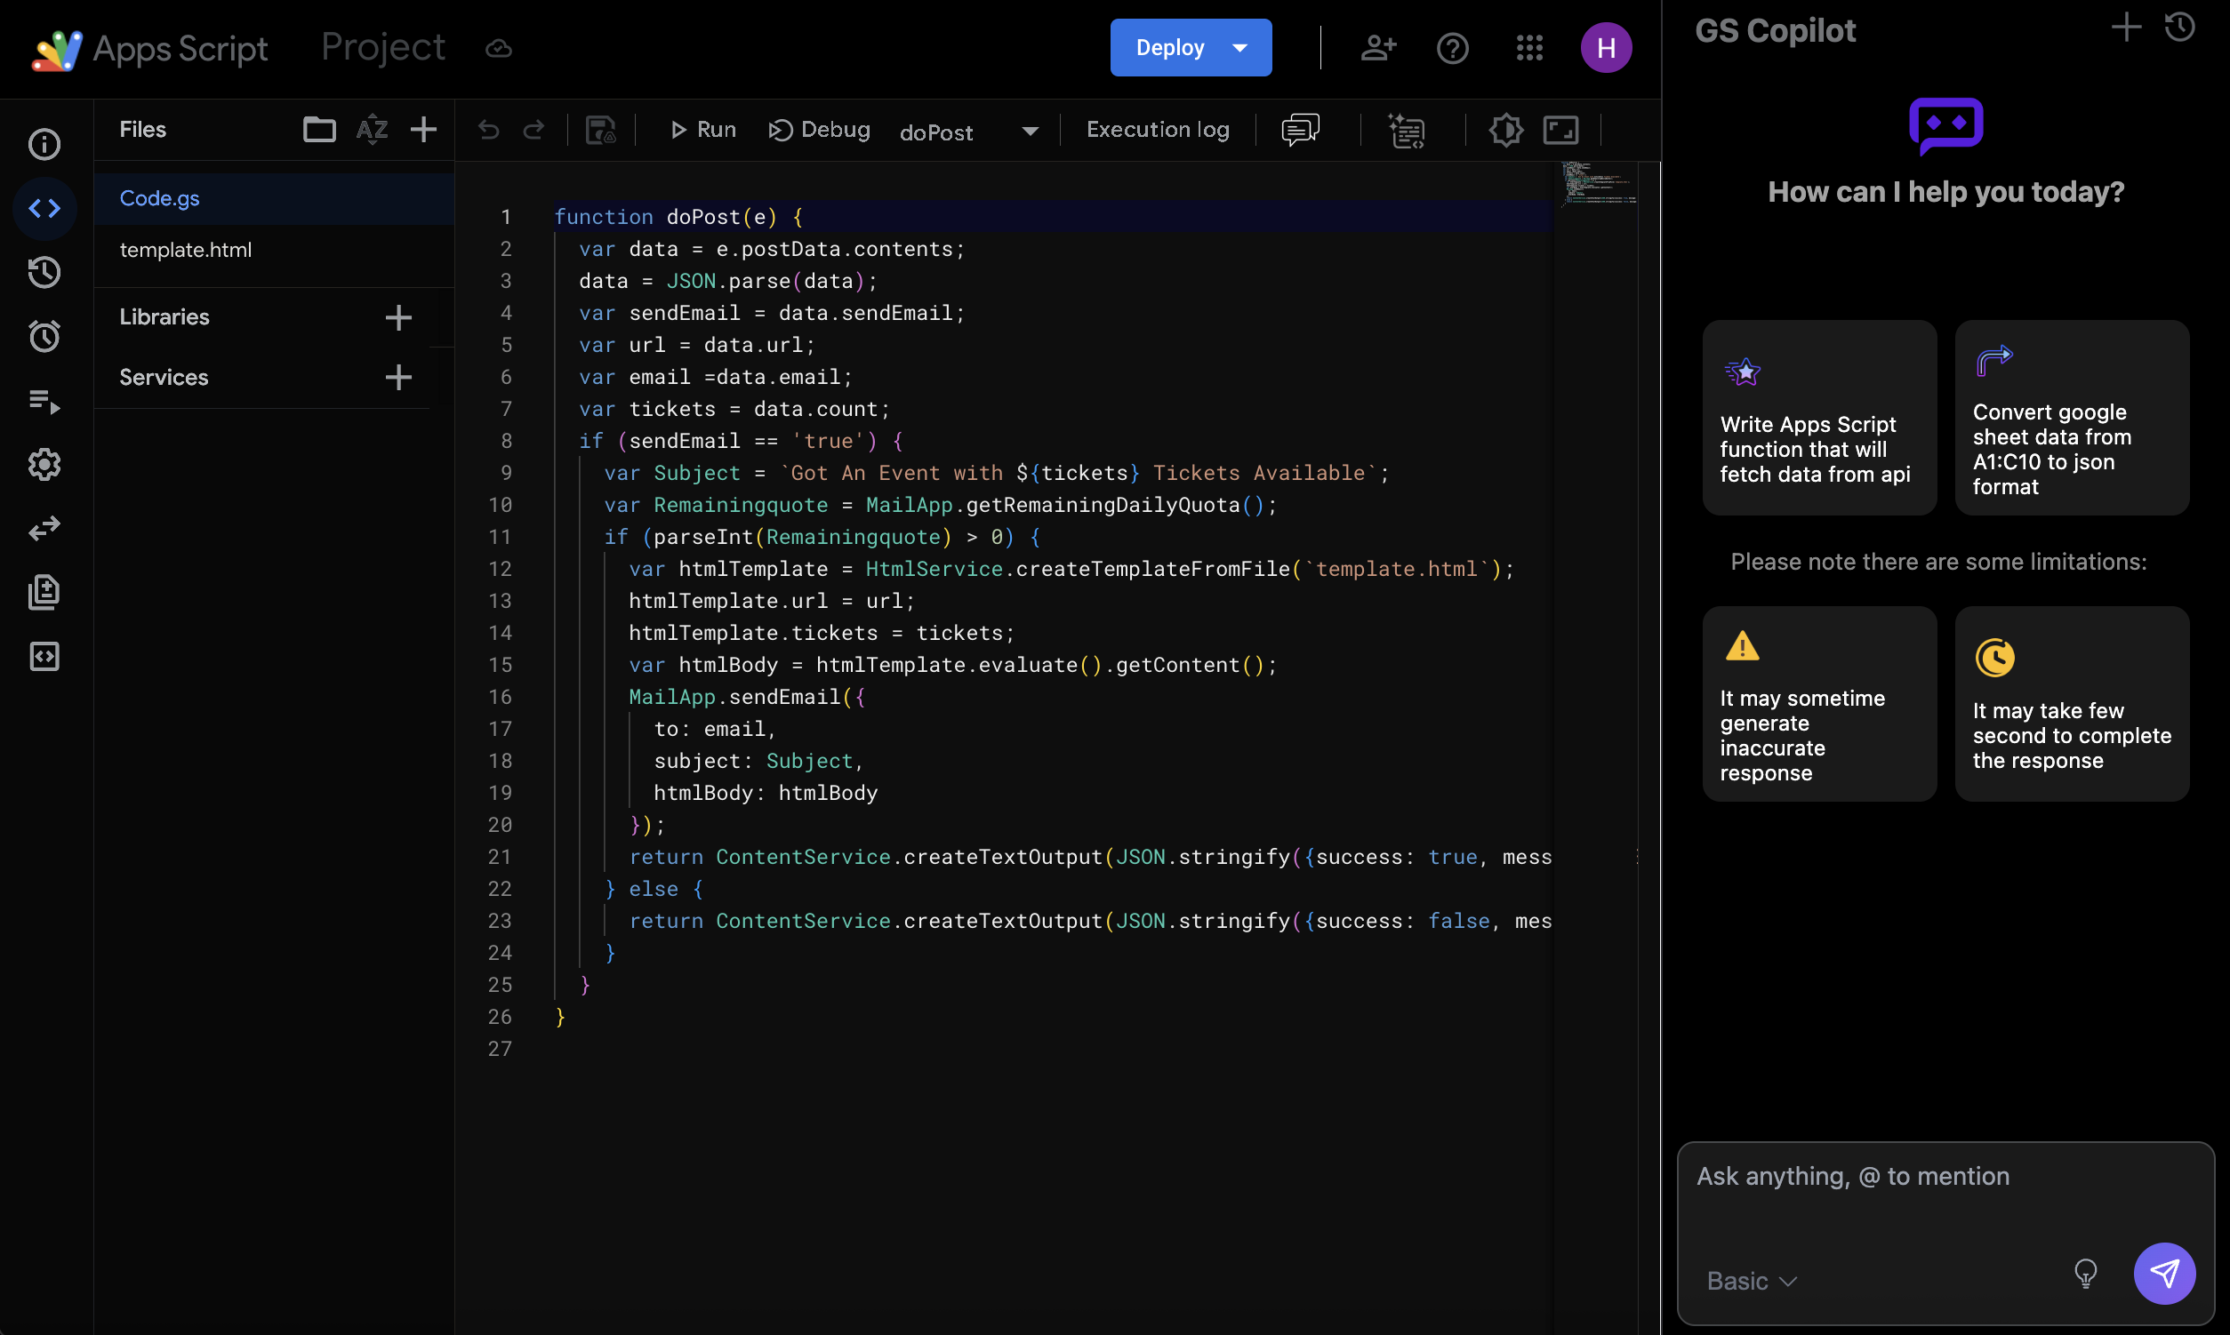
Task: Open the Execution log
Action: point(1158,130)
